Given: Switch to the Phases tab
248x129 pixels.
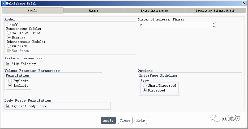Looking at the screenshot, I should point(93,11).
